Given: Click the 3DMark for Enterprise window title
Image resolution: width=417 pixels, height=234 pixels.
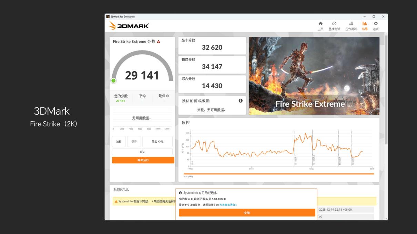Looking at the screenshot, I should [x=123, y=16].
